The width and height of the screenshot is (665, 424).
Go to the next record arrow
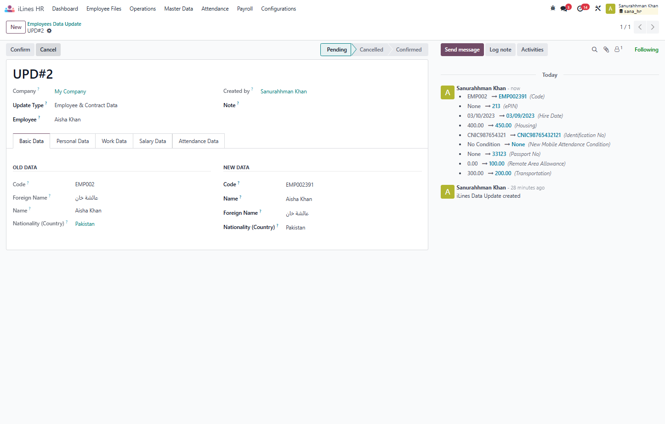click(x=653, y=27)
